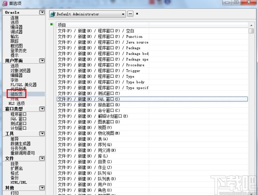
Task: Select the 新建 / 同义词(N) row
Action: click(x=152, y=150)
